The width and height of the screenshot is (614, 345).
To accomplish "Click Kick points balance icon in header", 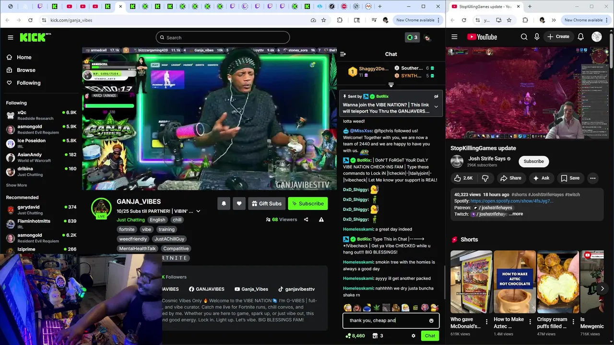I will tap(413, 37).
